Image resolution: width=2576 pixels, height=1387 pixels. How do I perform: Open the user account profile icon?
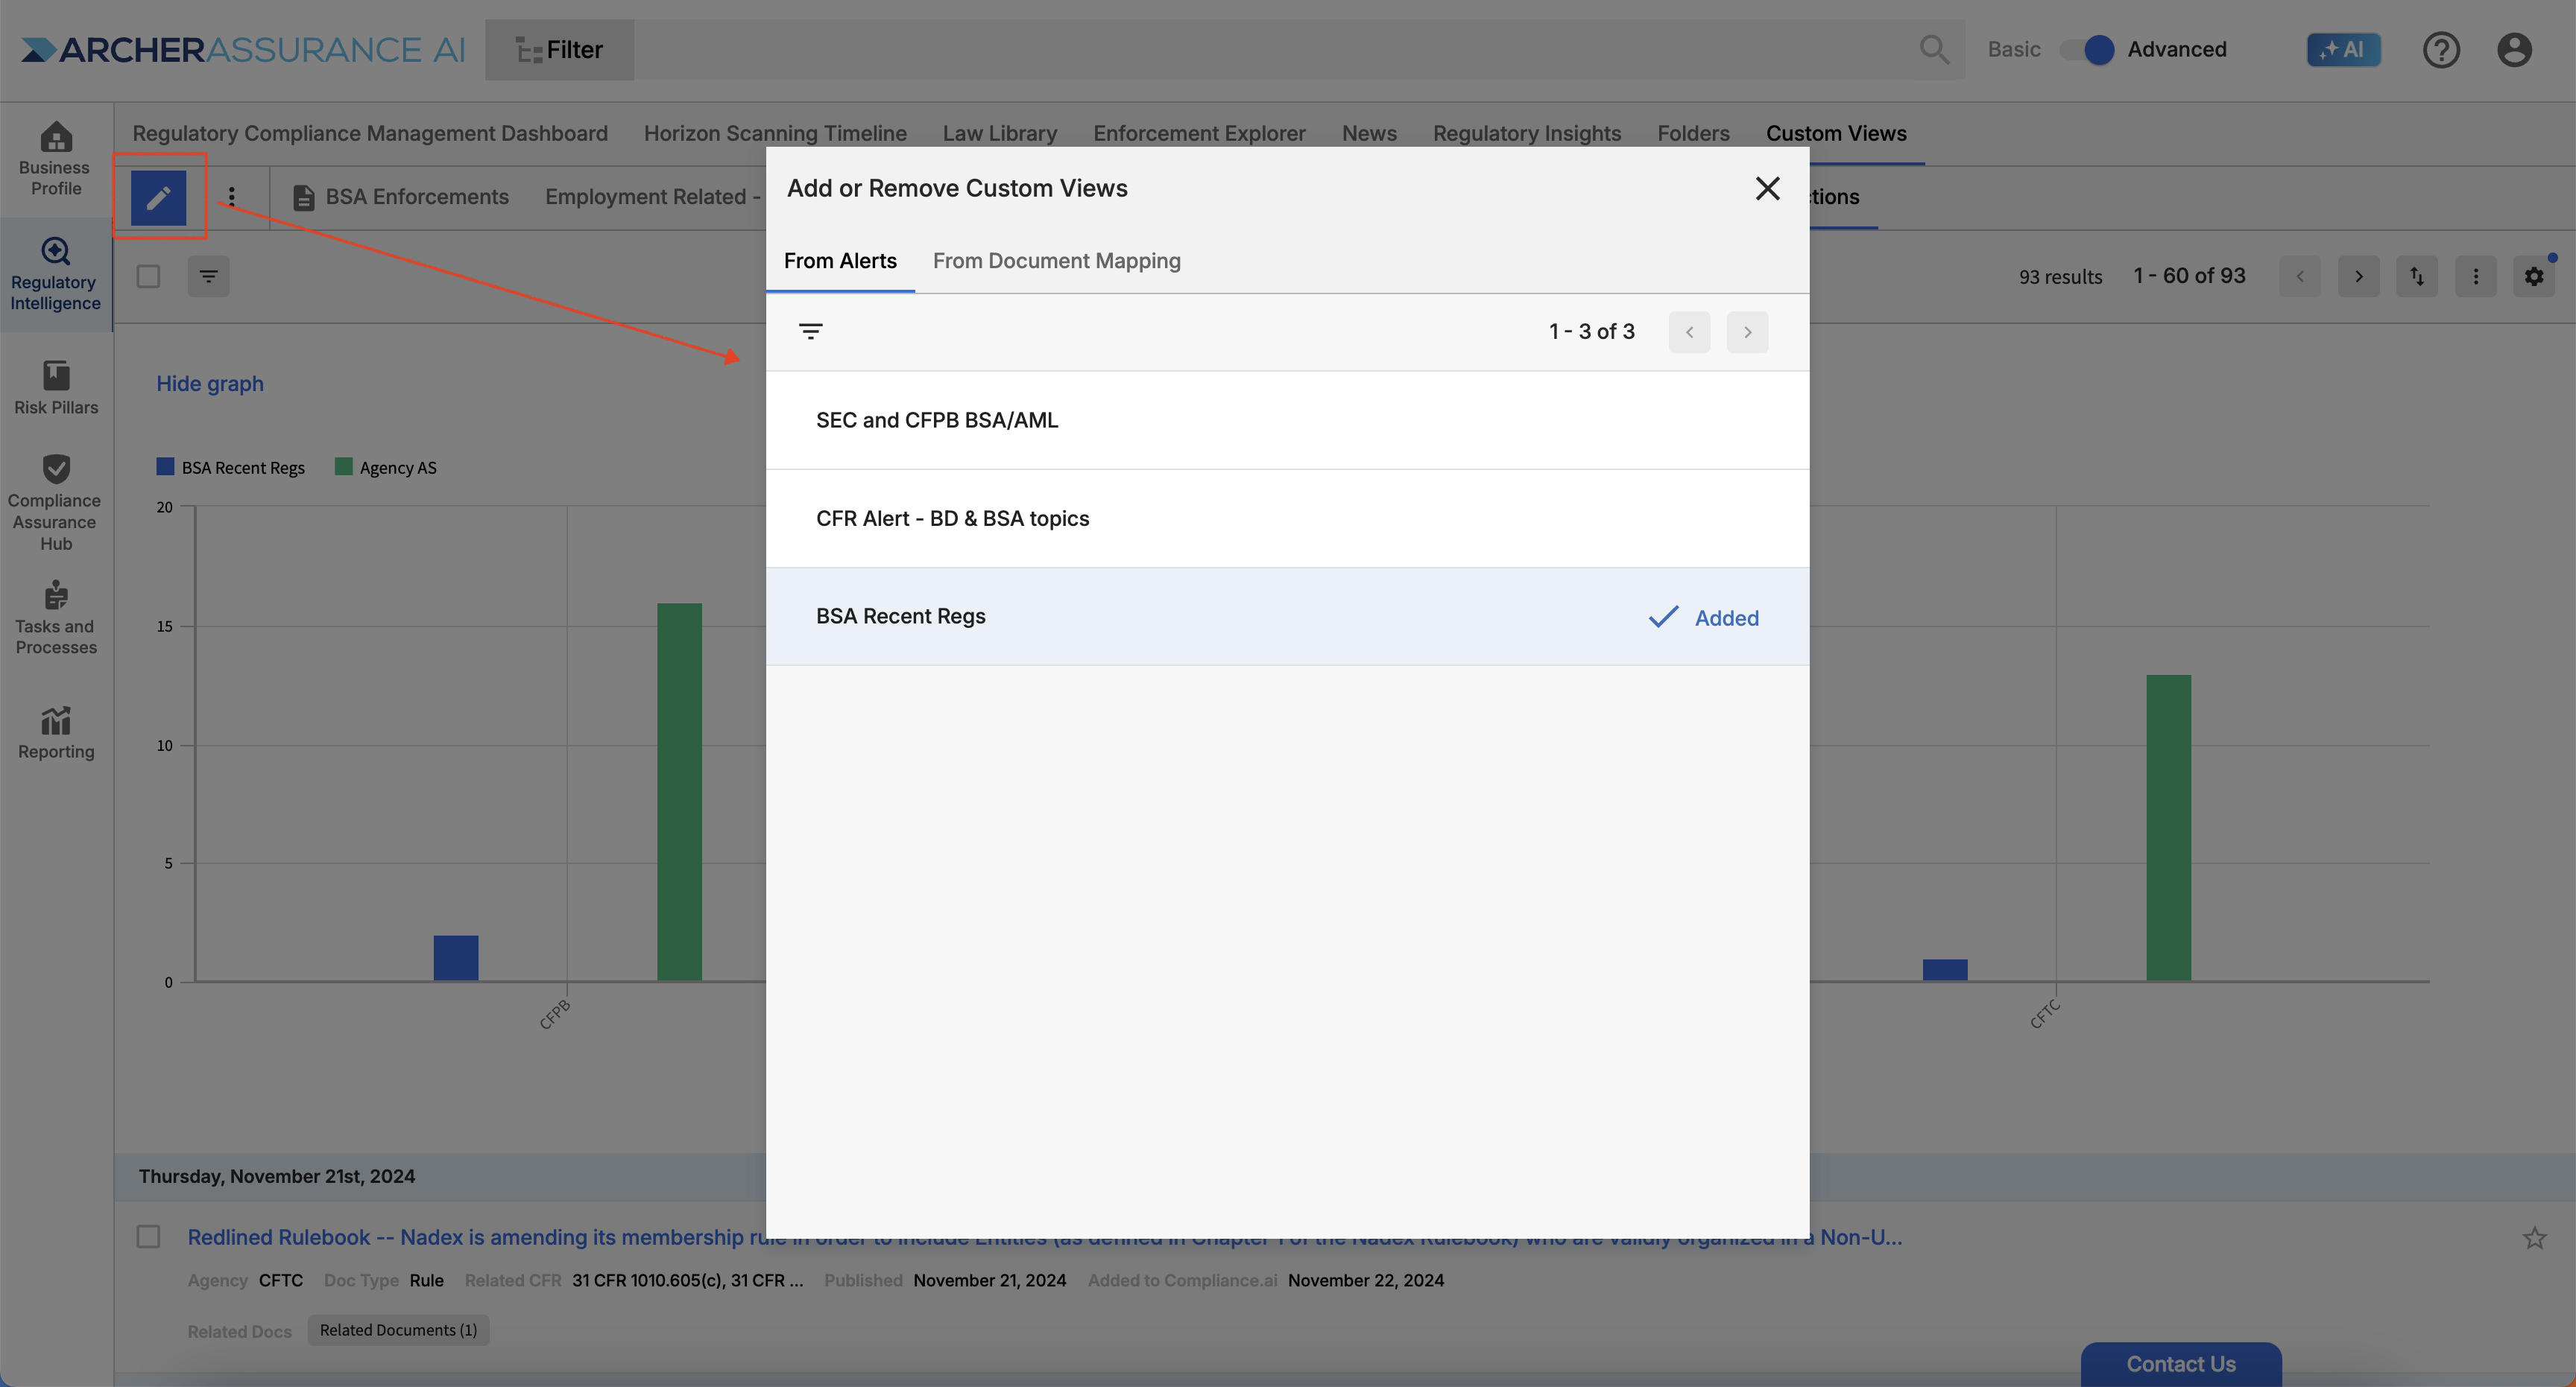[2514, 49]
